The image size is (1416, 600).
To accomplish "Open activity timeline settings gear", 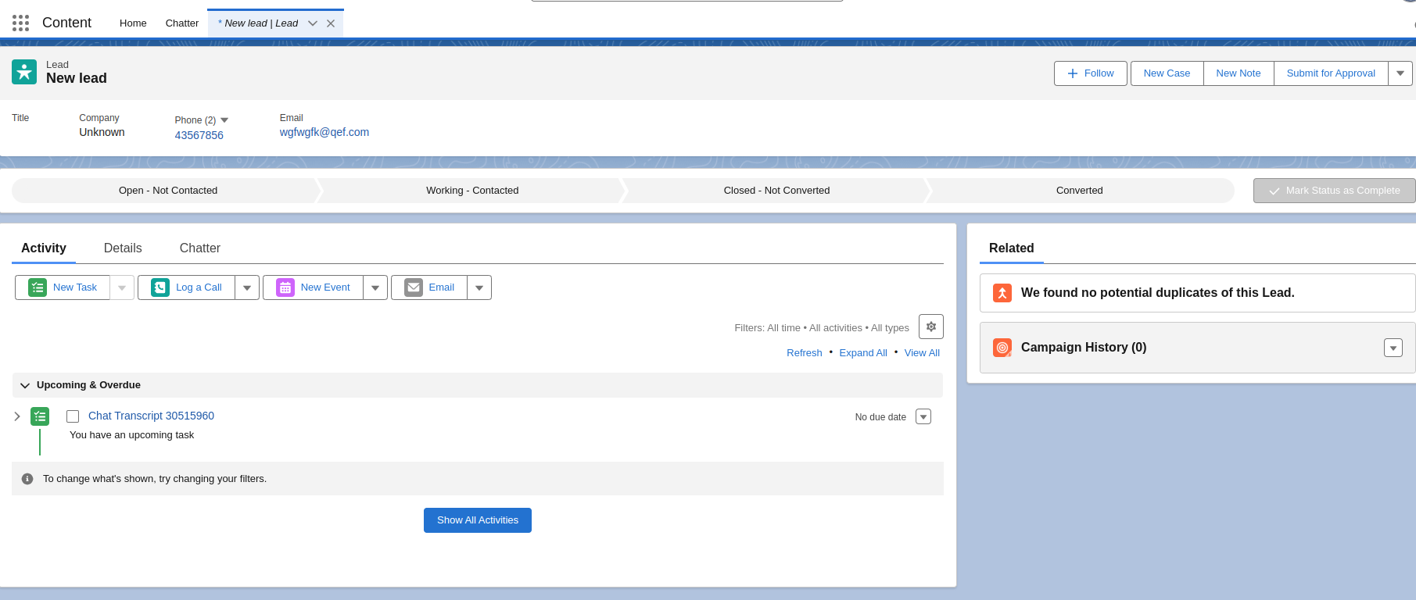I will pyautogui.click(x=930, y=327).
